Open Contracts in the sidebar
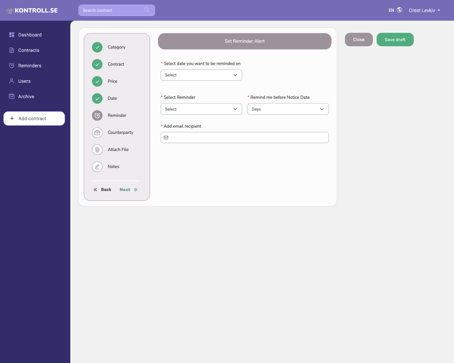Viewport: 454px width, 363px height. 29,50
